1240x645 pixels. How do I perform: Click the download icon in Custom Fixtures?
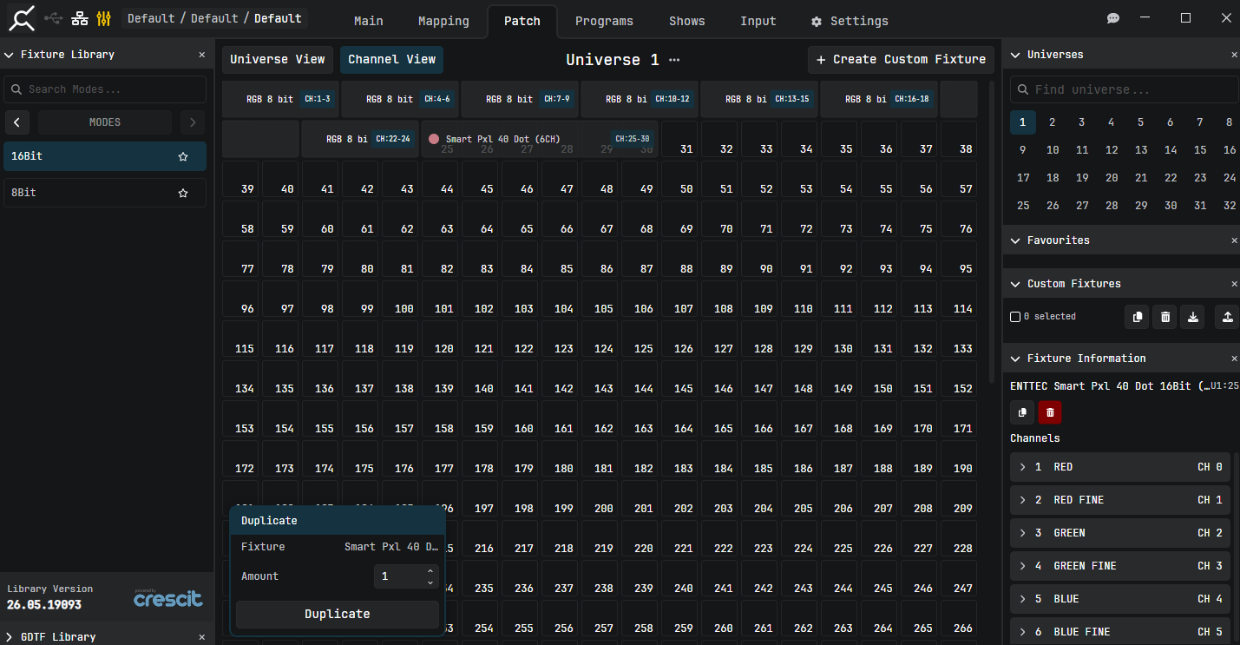[x=1193, y=317]
